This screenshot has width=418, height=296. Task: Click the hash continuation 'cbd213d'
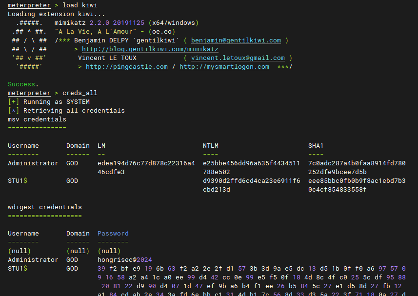(x=217, y=190)
